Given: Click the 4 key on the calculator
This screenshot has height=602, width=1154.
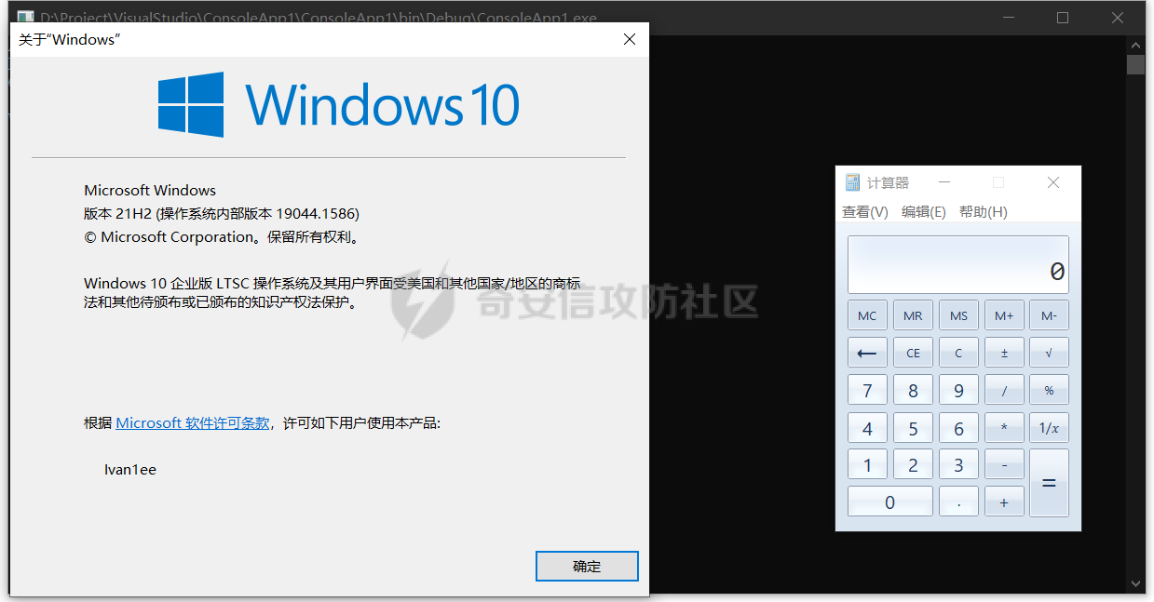Looking at the screenshot, I should [867, 428].
